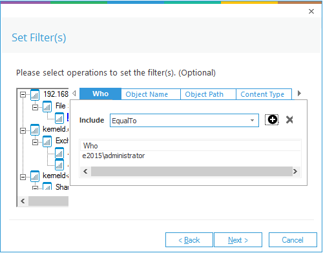Select the first child icon under Exch

click(x=59, y=153)
